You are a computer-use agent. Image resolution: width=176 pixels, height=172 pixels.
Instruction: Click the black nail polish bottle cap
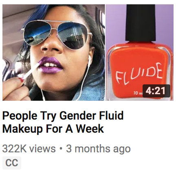140,23
